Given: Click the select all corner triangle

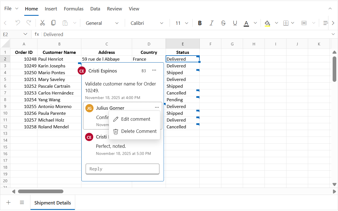Looking at the screenshot, I should click(x=5, y=44).
